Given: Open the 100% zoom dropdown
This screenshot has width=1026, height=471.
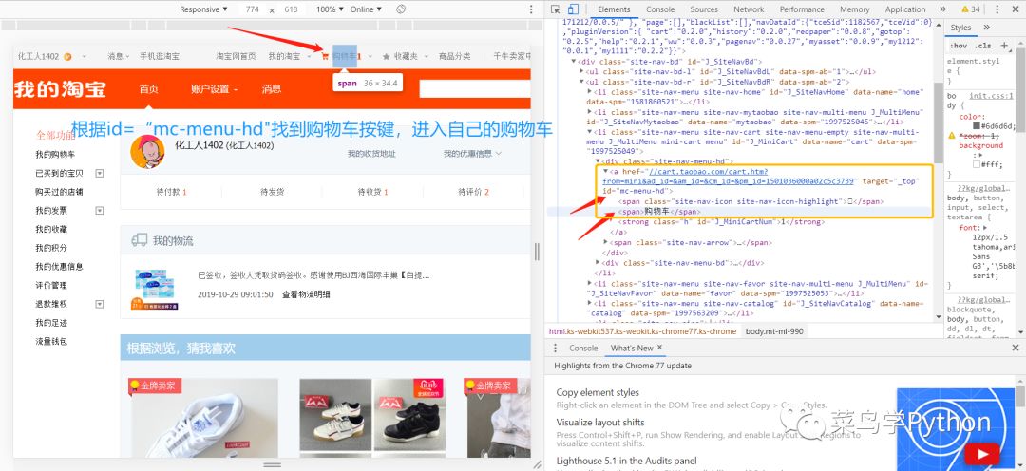Looking at the screenshot, I should [x=331, y=9].
